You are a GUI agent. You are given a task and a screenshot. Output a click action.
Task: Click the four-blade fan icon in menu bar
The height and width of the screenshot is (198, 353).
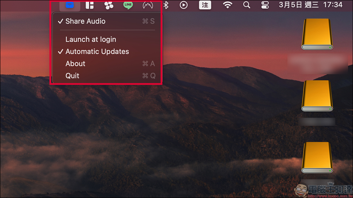click(x=109, y=5)
